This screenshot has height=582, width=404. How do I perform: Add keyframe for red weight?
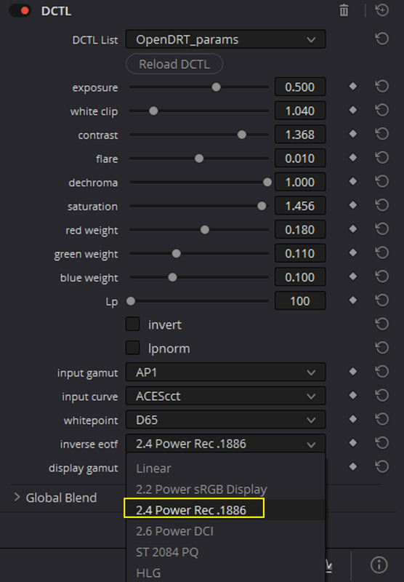353,229
